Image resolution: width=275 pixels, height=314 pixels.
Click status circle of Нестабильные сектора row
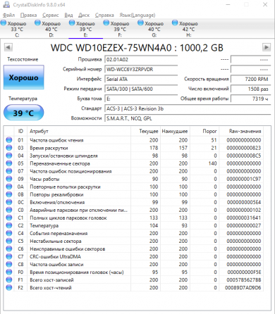pyautogui.click(x=9, y=241)
